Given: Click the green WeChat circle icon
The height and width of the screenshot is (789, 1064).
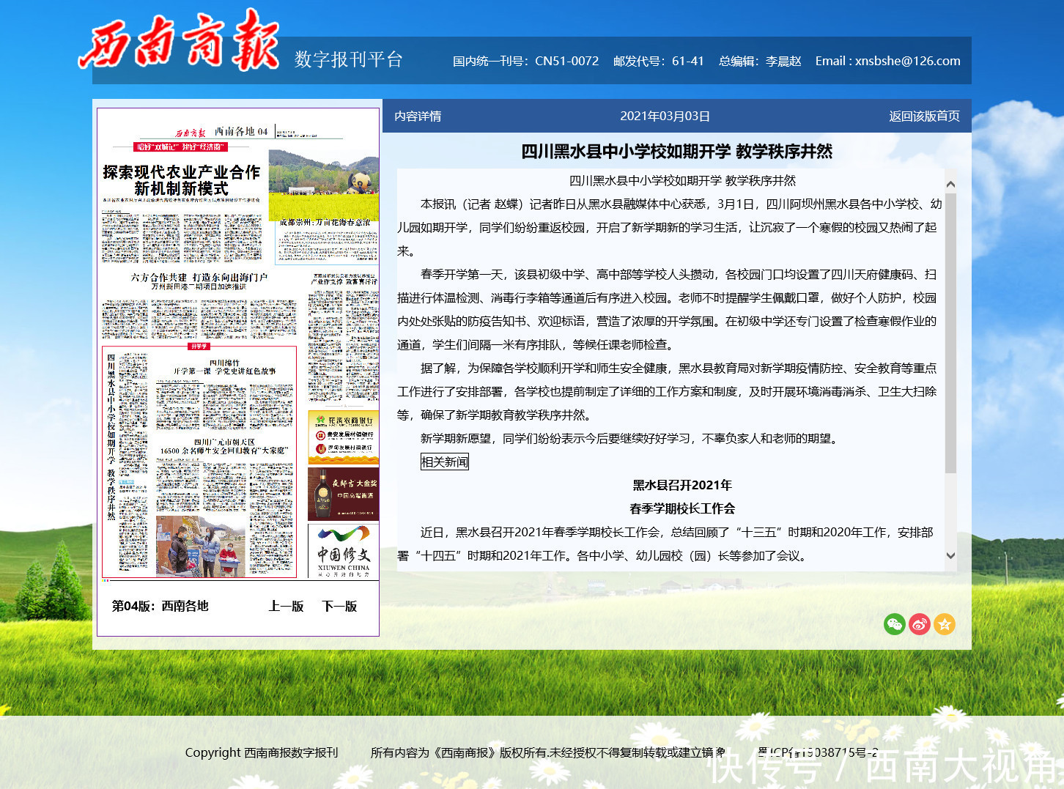Looking at the screenshot, I should [895, 624].
